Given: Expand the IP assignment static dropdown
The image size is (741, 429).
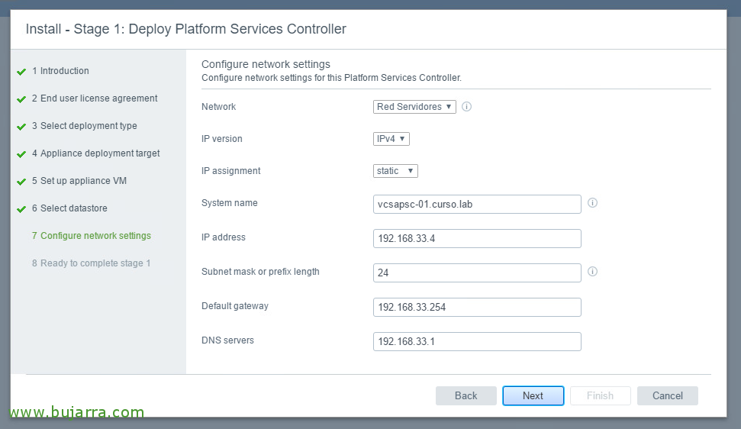Looking at the screenshot, I should tap(395, 171).
